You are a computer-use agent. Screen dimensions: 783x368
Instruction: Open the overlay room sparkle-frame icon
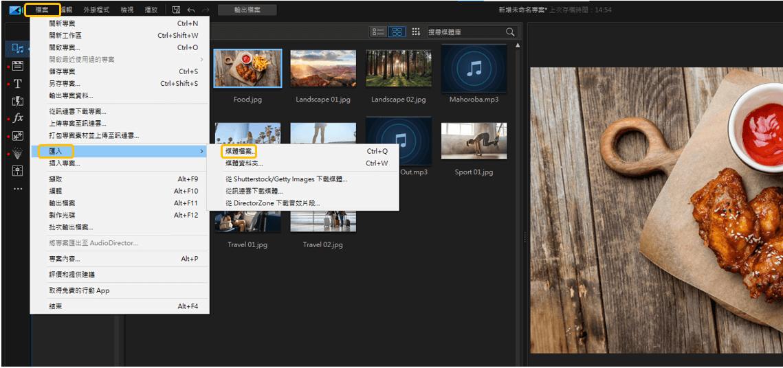(18, 136)
